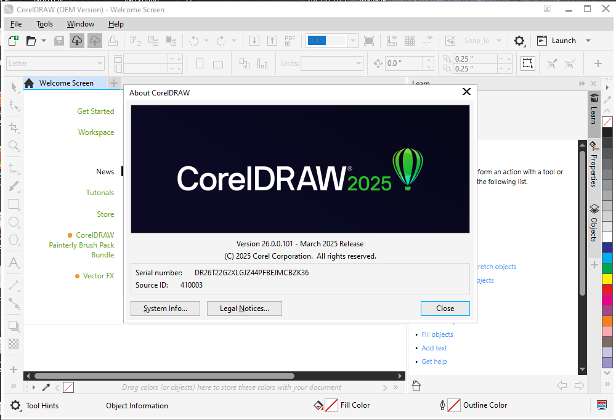Click the Print icon

pyautogui.click(x=113, y=41)
